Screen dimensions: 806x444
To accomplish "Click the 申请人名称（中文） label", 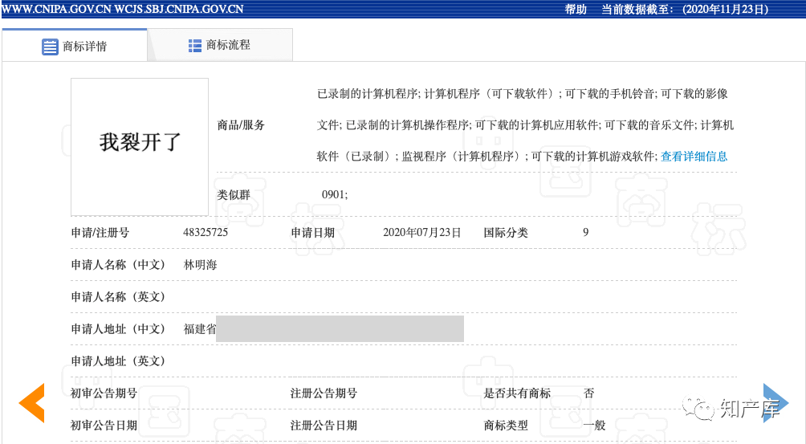I will pos(118,265).
